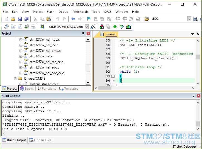The image size is (202, 149).
Task: Insert a bookmark with the flag icon
Action: (x=89, y=19)
